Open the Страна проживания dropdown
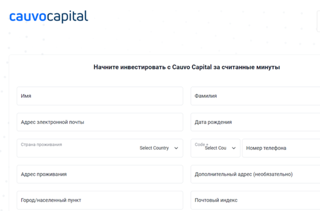This screenshot has width=320, height=211. point(100,148)
